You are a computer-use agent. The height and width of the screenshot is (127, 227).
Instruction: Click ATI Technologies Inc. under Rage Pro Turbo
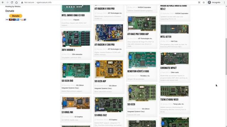coord(145,38)
